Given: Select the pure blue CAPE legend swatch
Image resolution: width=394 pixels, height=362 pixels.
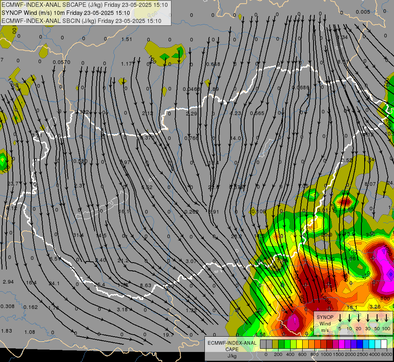Looking at the screenshot, I should (360, 344).
